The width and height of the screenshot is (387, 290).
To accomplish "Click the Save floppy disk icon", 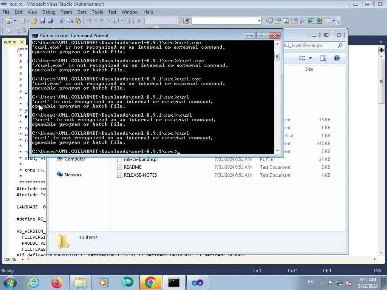I will (x=42, y=21).
